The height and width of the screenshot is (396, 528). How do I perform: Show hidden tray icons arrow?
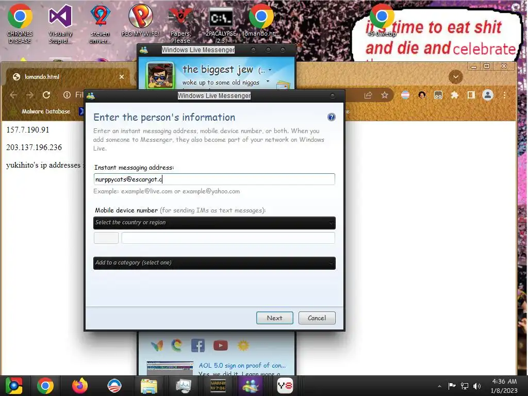pyautogui.click(x=439, y=386)
